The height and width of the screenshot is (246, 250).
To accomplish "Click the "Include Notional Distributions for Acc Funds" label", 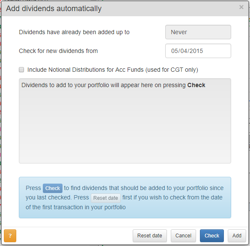I will [113, 70].
